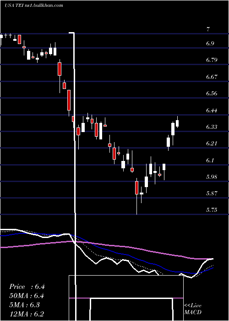Click the price axis label 7
Viewport: 229px width, 321px height.
[x=208, y=29]
